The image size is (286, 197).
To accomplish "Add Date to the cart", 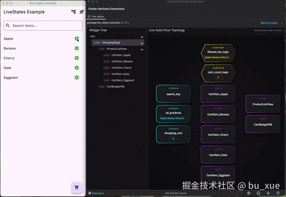I will pos(77,68).
